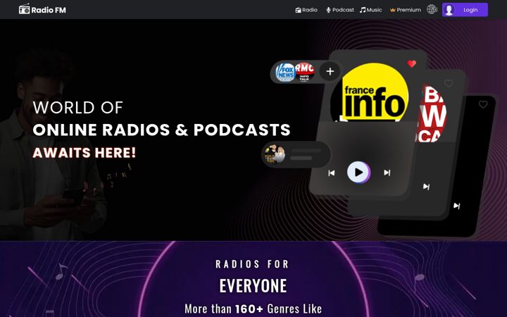Screen dimensions: 507x317
Task: Skip to previous station on front card
Action: point(332,173)
